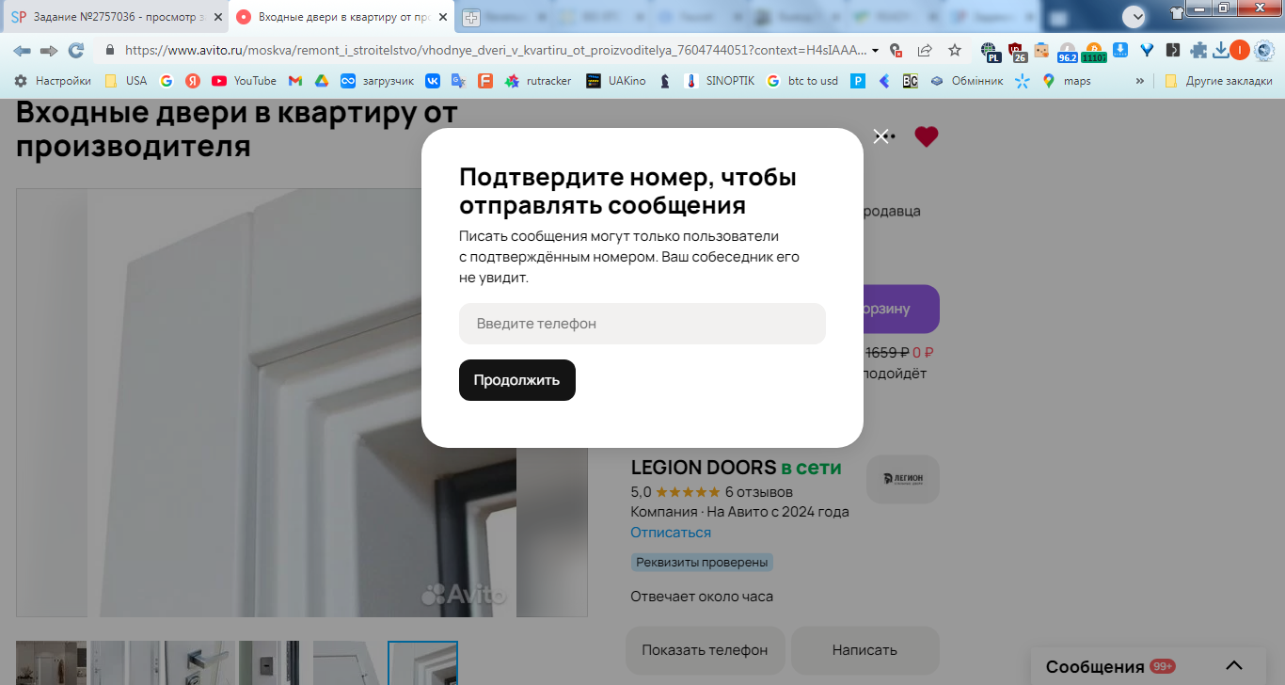The width and height of the screenshot is (1285, 685).
Task: Open the LEGION DOORS seller logo
Action: coord(902,479)
